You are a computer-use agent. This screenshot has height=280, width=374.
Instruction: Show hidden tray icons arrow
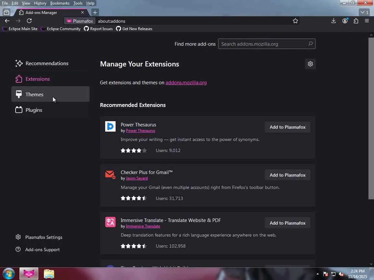318,274
